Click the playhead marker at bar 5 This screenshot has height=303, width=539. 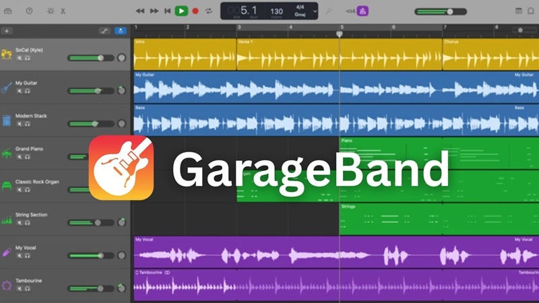[x=340, y=34]
